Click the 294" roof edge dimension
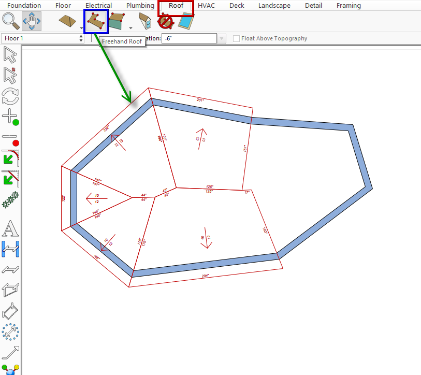The image size is (421, 375). point(206,276)
